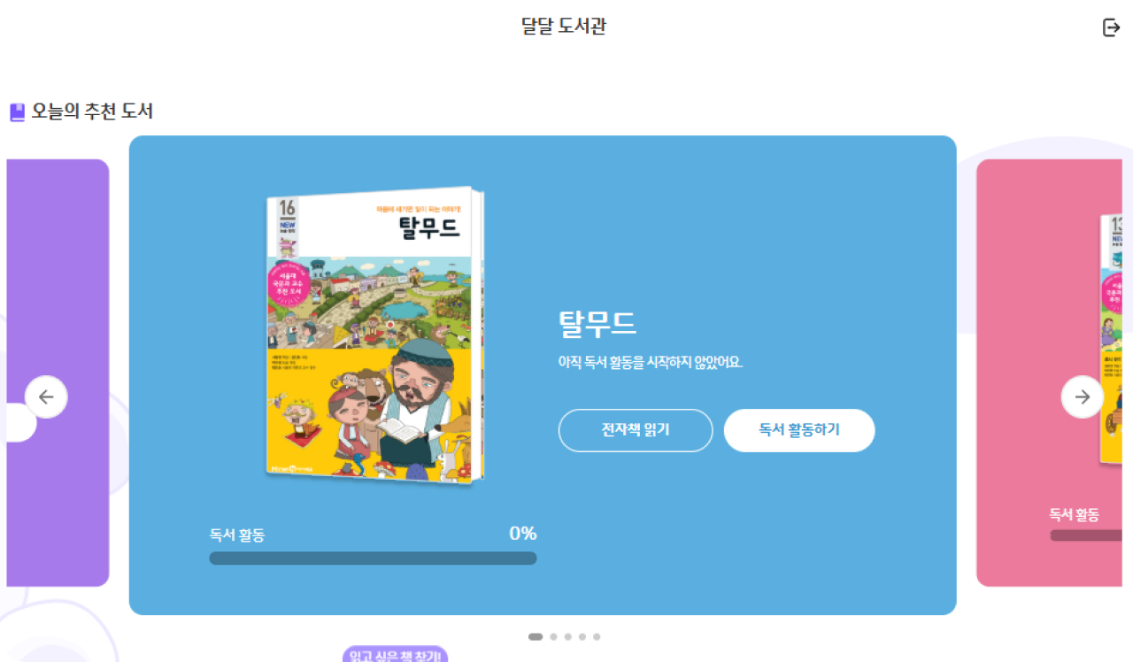Click the 읽고 싶은 책 찾기! badge
The height and width of the screenshot is (662, 1133).
pyautogui.click(x=396, y=655)
